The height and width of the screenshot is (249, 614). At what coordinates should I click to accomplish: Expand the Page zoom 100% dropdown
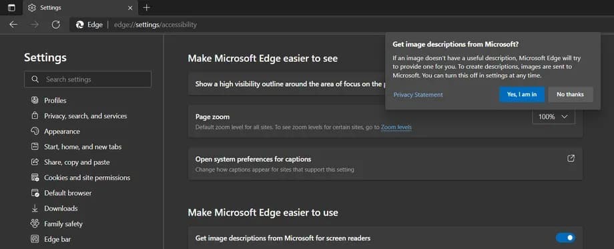click(x=554, y=117)
